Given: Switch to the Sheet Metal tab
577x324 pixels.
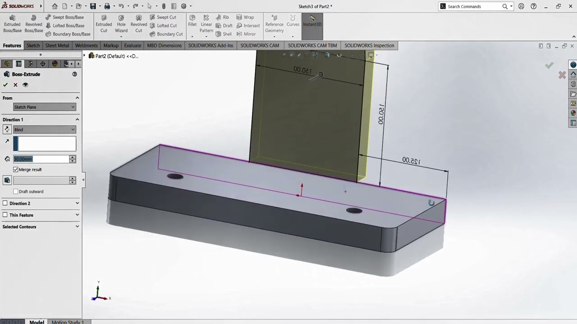Looking at the screenshot, I should [x=57, y=45].
